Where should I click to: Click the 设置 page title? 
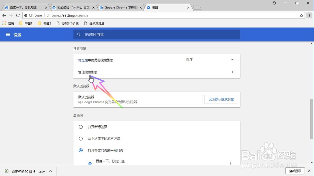click(17, 35)
